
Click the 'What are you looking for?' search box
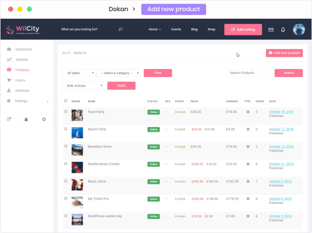coord(80,29)
